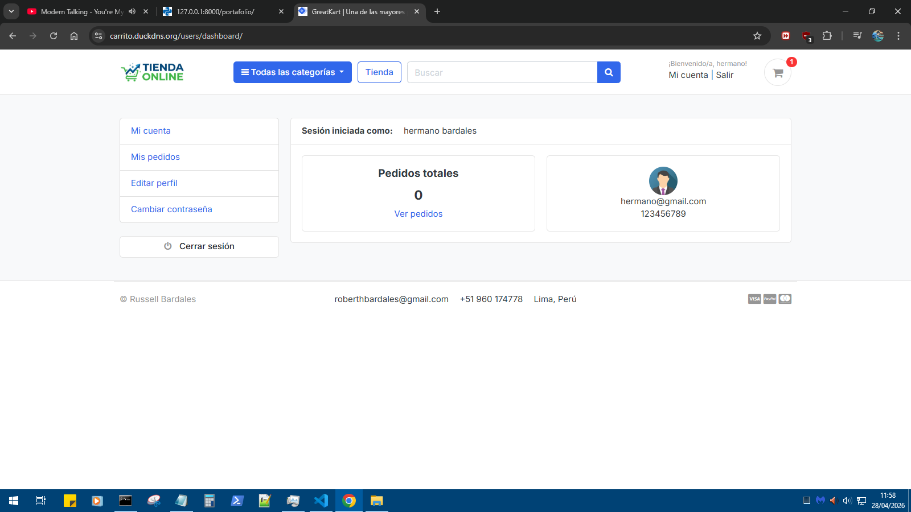Click the Mastercard payment icon
Viewport: 911px width, 512px height.
[x=785, y=299]
